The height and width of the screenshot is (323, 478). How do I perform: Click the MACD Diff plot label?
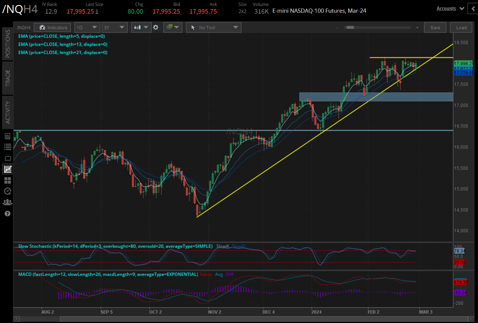tap(230, 274)
